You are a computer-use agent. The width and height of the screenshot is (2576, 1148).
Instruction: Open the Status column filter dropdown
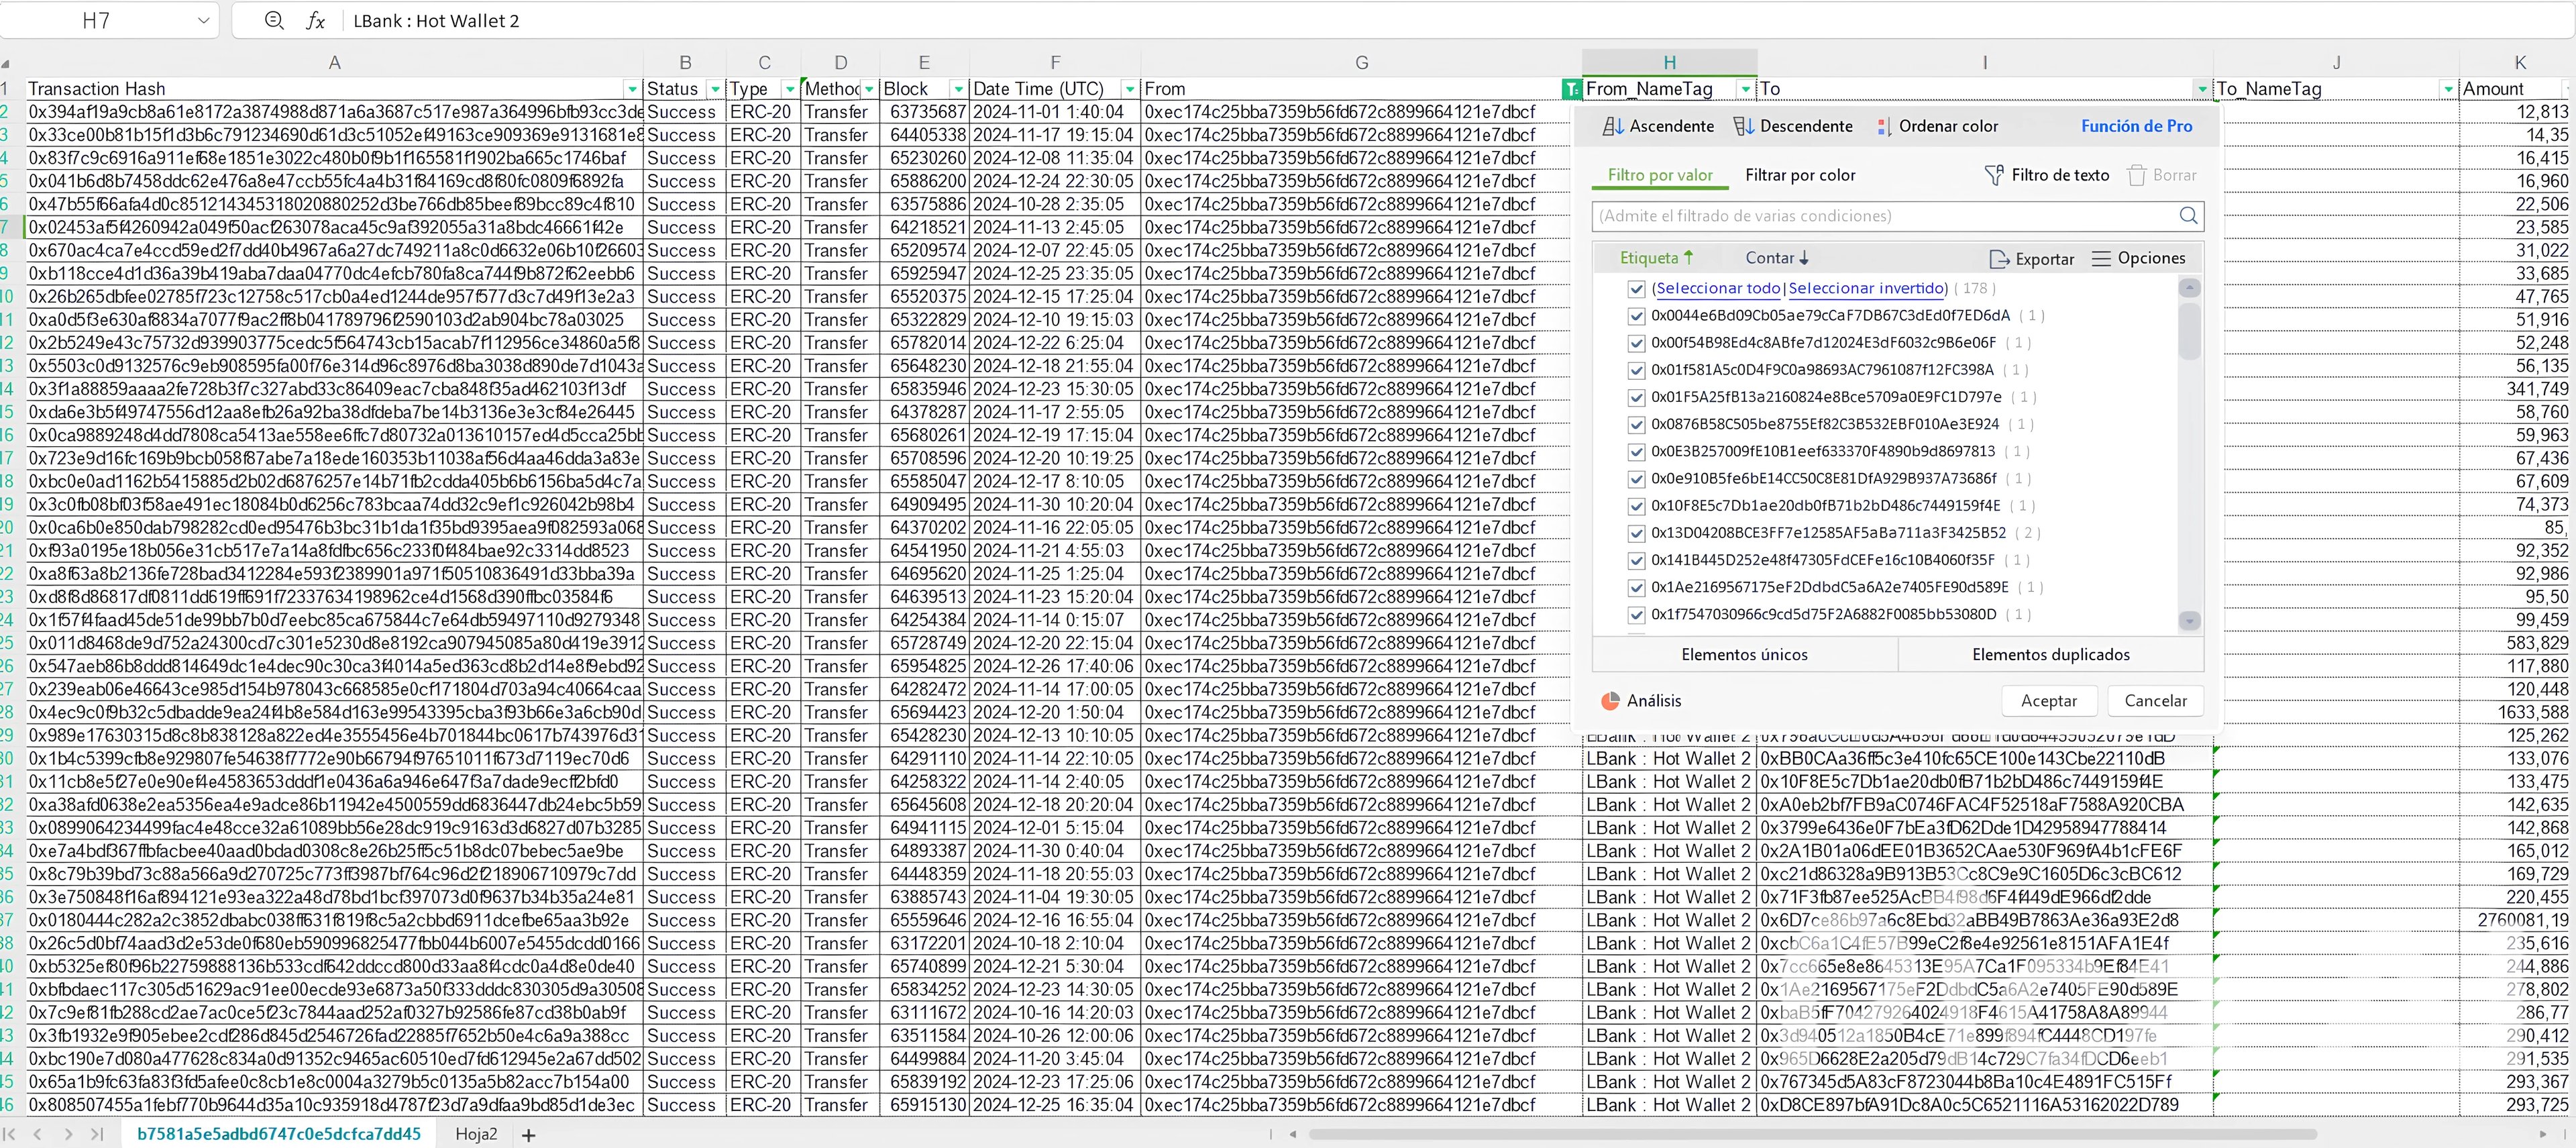[x=714, y=89]
